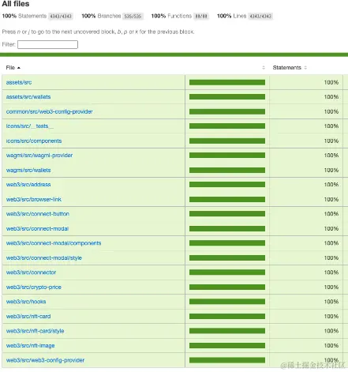Open wagmi/src/wagmi-provider link

[39, 156]
